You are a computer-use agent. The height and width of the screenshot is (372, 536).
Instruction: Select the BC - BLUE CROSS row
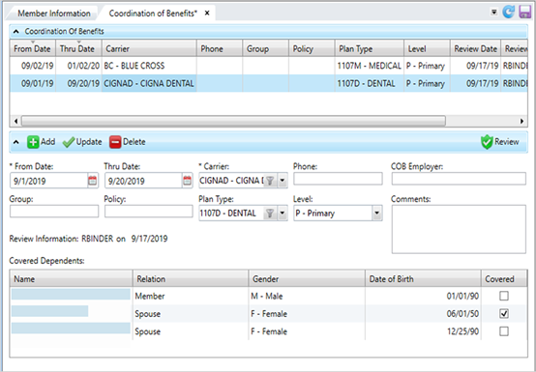(269, 66)
